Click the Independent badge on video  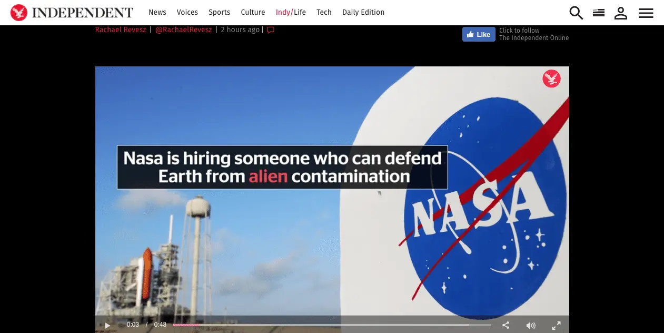point(551,79)
